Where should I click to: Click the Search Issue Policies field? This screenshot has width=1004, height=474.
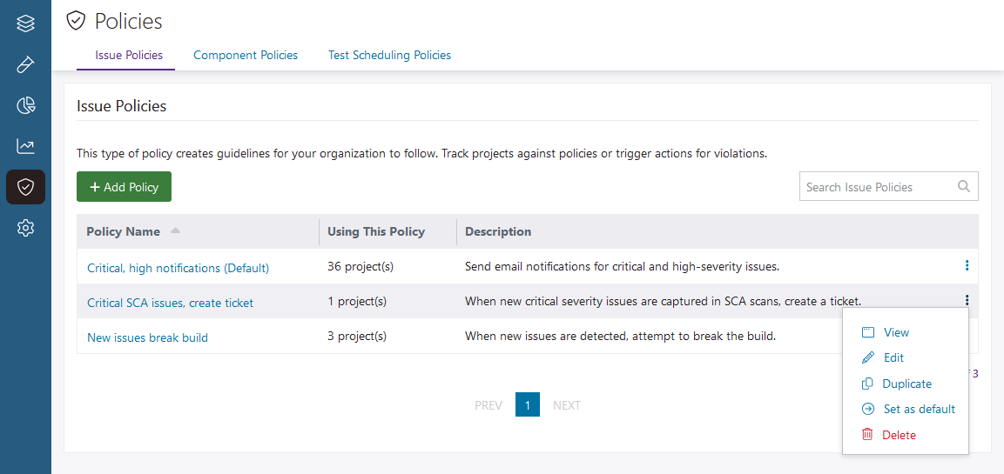point(875,187)
